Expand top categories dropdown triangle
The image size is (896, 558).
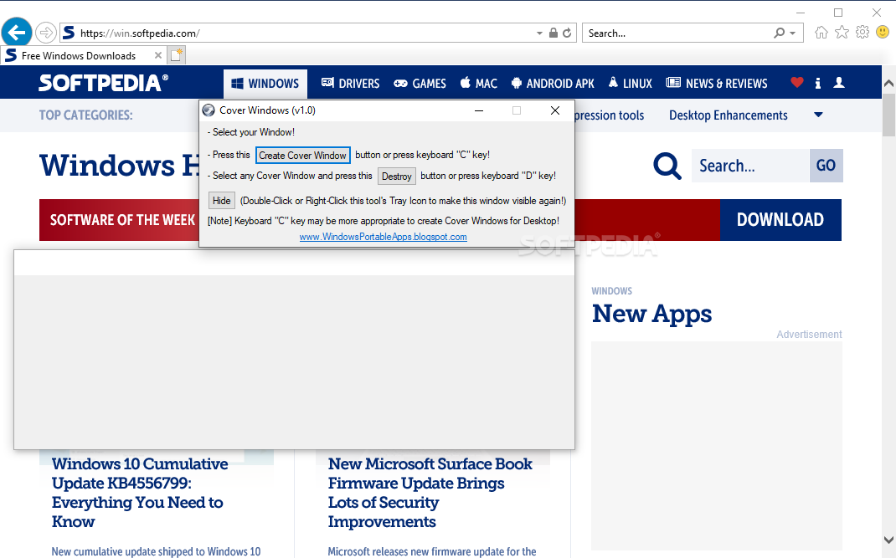(x=818, y=115)
